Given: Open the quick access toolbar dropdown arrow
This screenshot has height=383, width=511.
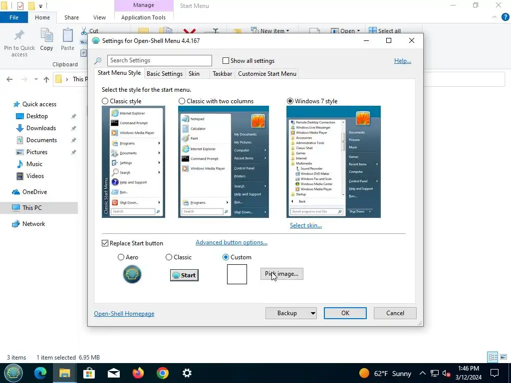Looking at the screenshot, I should click(x=40, y=6).
